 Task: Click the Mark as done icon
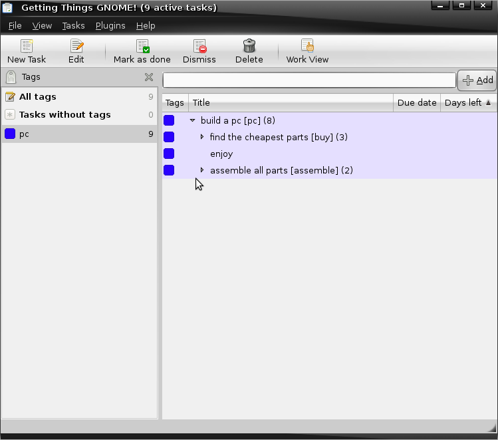click(142, 46)
